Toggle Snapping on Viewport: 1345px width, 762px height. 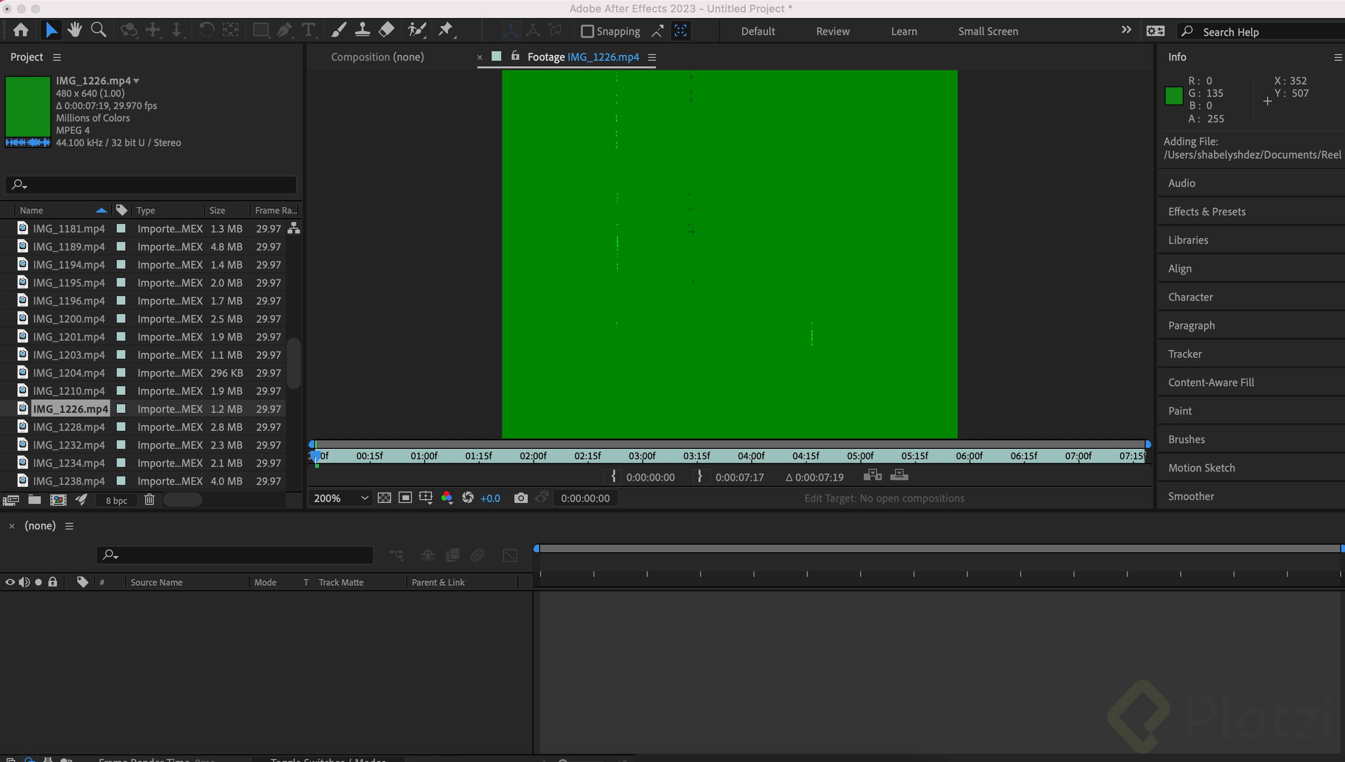pyautogui.click(x=587, y=31)
